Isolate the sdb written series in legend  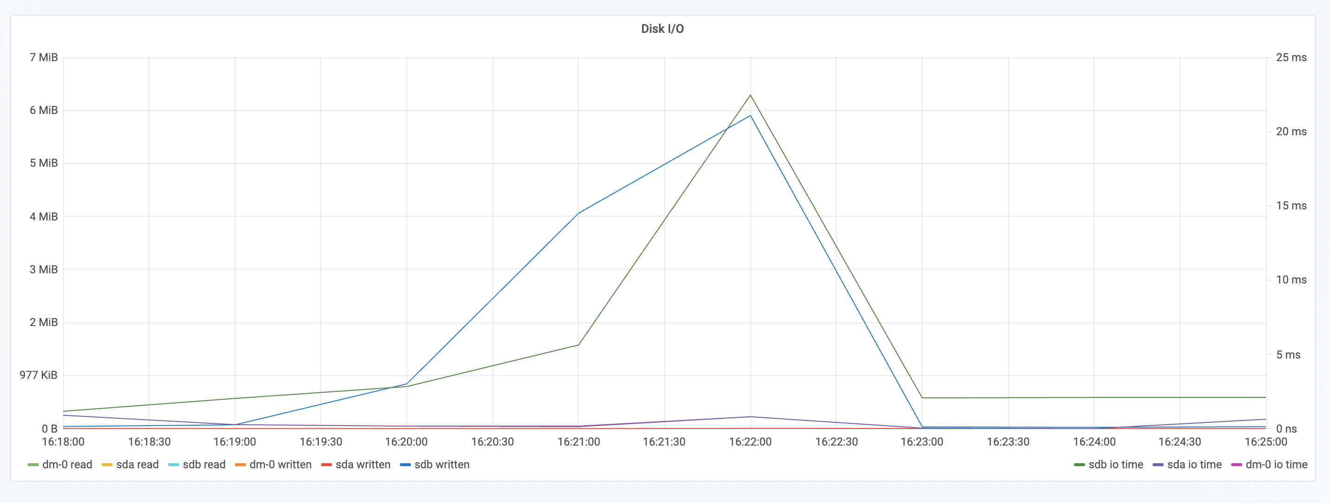tap(442, 465)
